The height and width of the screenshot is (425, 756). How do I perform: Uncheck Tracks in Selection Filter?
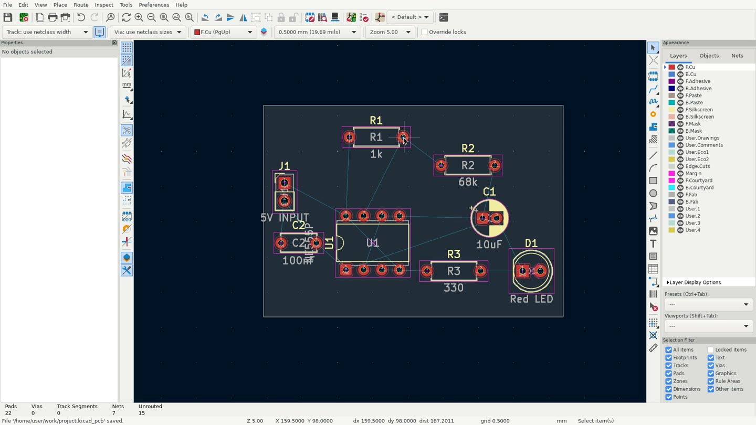click(x=668, y=366)
